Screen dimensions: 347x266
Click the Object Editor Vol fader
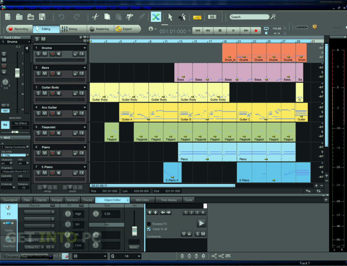click(134, 231)
